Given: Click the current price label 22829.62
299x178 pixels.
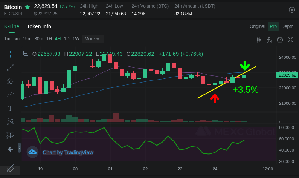Looking at the screenshot, I should click(x=287, y=75).
